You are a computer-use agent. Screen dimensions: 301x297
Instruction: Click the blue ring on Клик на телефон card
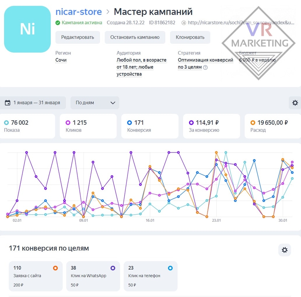(170, 268)
